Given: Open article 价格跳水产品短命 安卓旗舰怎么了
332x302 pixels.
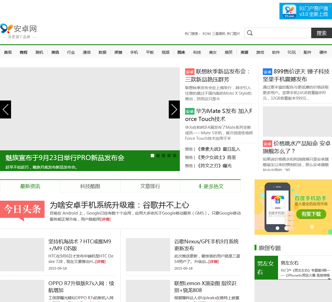Looking at the screenshot, I should 297,147.
